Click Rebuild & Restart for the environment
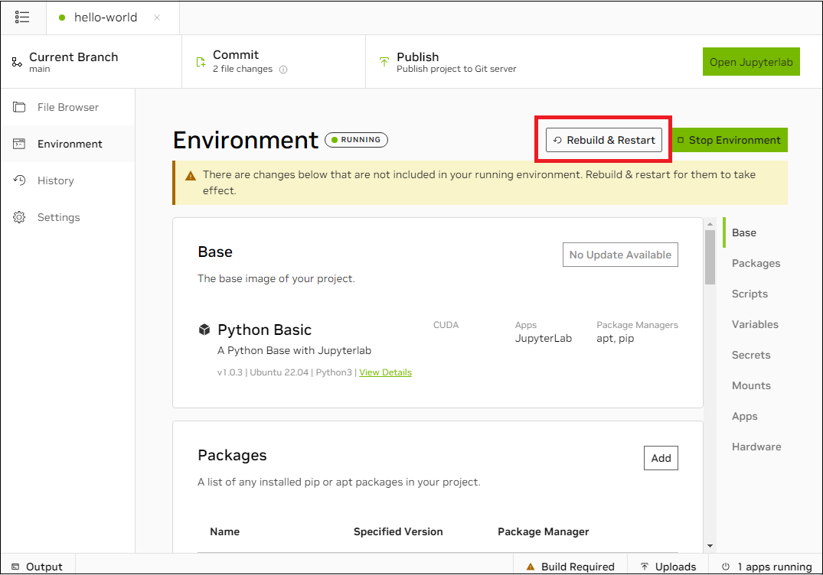The image size is (823, 575). [x=603, y=140]
